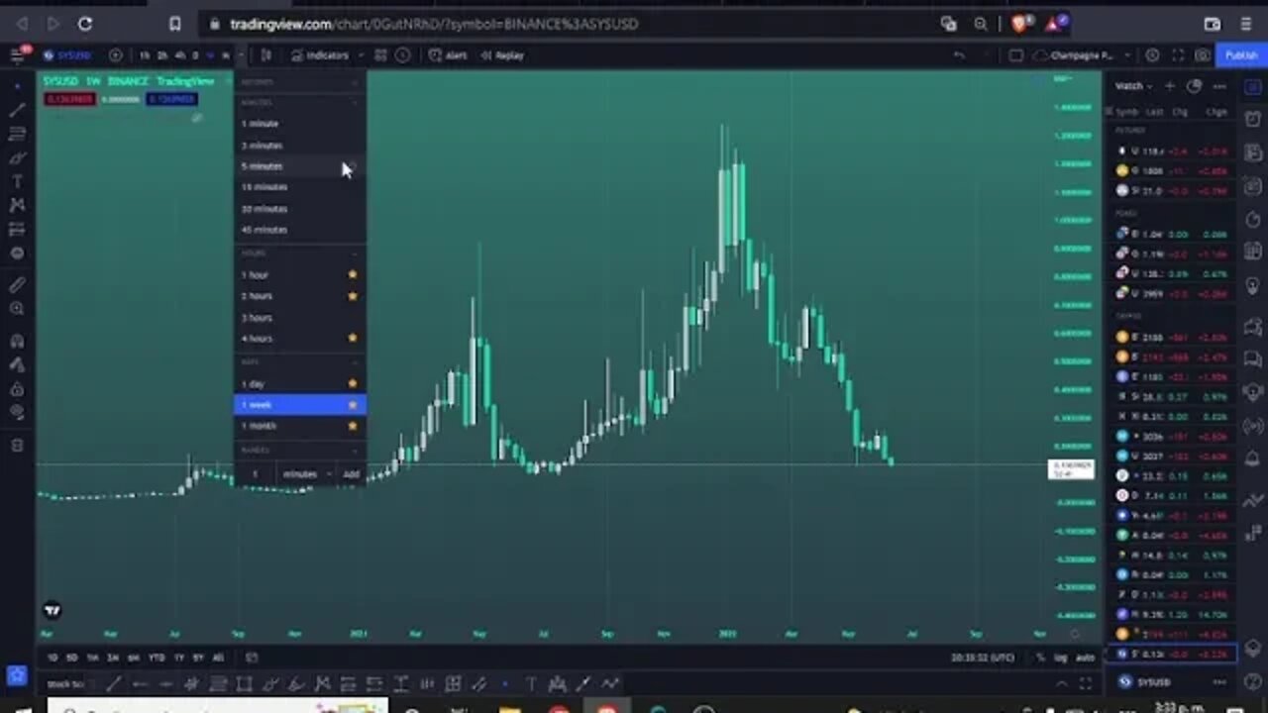Viewport: 1268px width, 713px height.
Task: Collapse the time interval dropdown arrow
Action: (242, 55)
